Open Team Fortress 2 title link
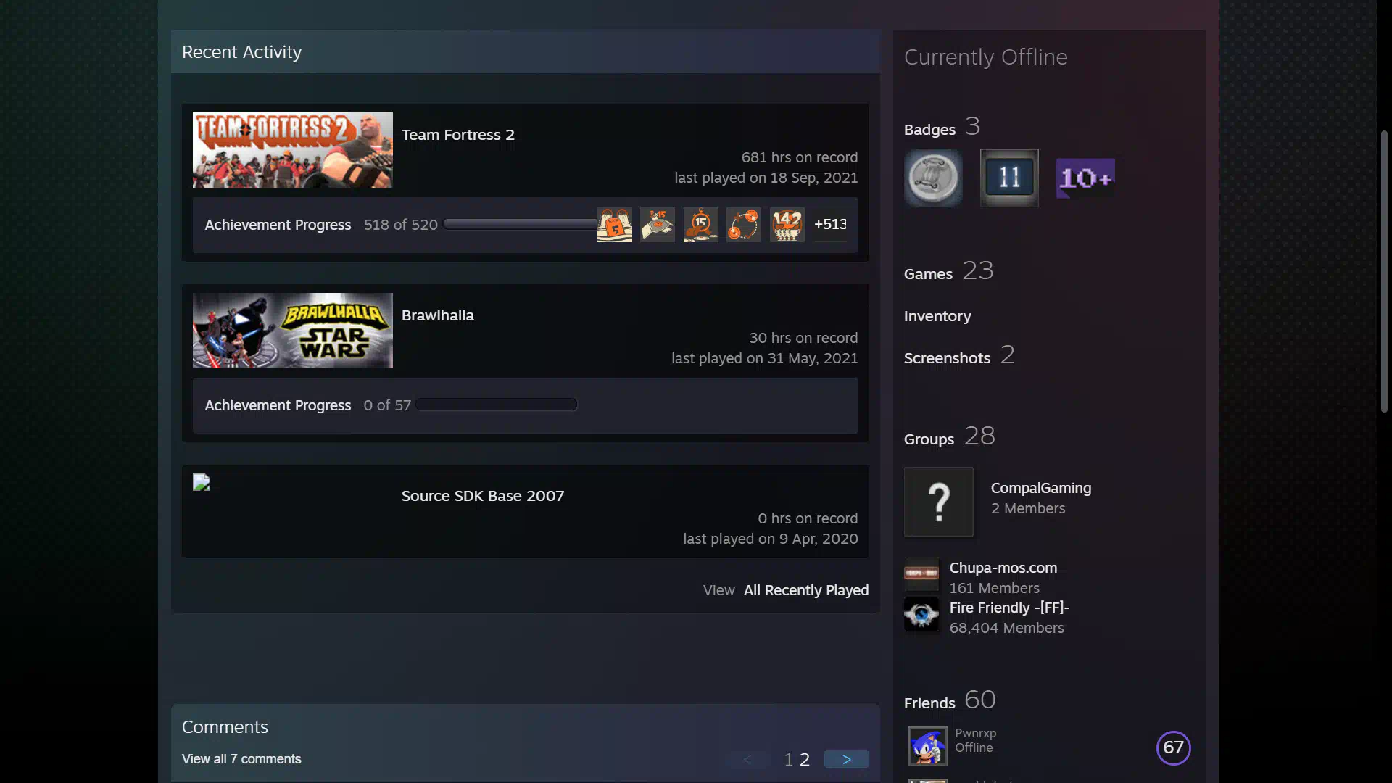Viewport: 1392px width, 783px height. (458, 135)
